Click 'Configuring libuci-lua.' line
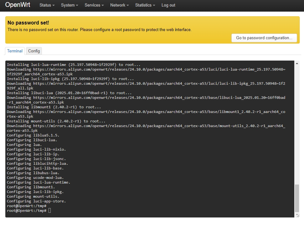 [32, 140]
